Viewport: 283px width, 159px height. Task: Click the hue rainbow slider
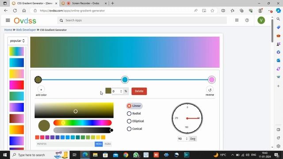[83, 123]
